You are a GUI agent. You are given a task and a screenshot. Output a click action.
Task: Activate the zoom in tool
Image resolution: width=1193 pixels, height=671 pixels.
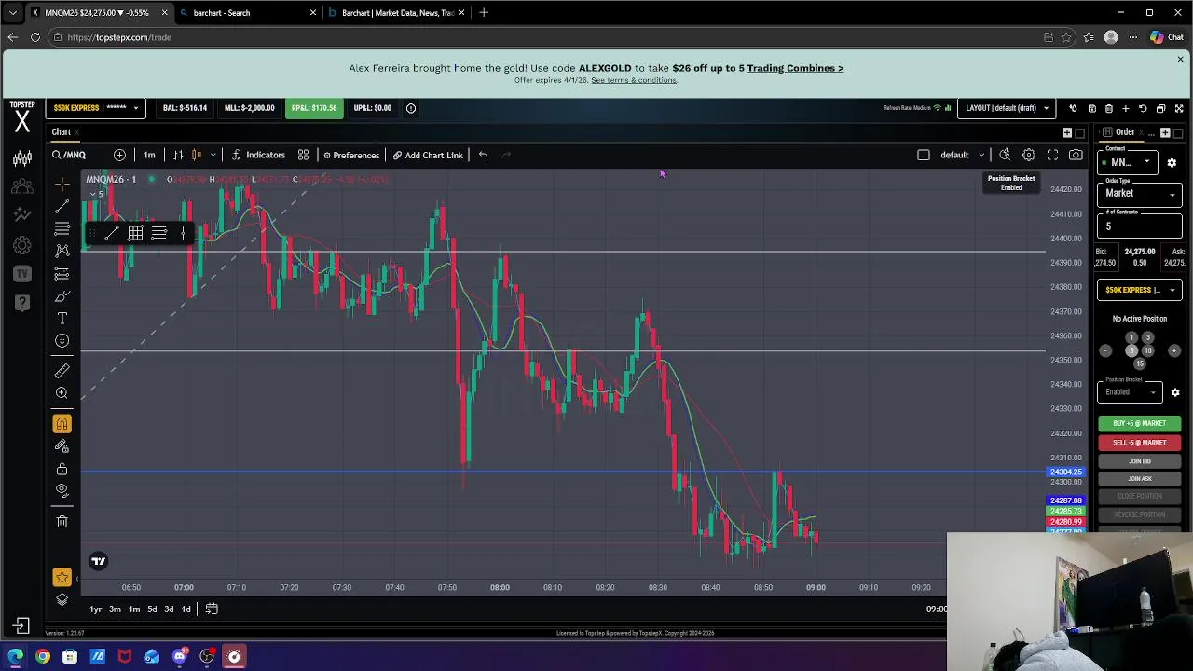(x=62, y=393)
